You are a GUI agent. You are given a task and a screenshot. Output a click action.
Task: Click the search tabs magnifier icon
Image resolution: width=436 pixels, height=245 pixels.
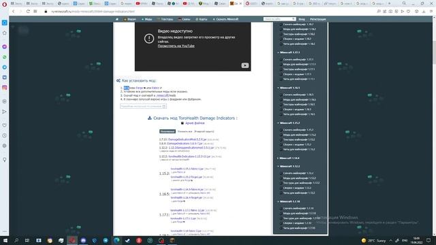pyautogui.click(x=404, y=3)
